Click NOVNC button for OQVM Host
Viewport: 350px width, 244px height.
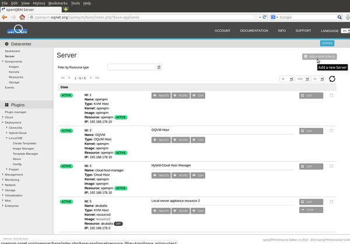(x=181, y=140)
